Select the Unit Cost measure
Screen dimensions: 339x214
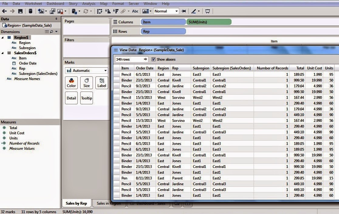tap(17, 133)
